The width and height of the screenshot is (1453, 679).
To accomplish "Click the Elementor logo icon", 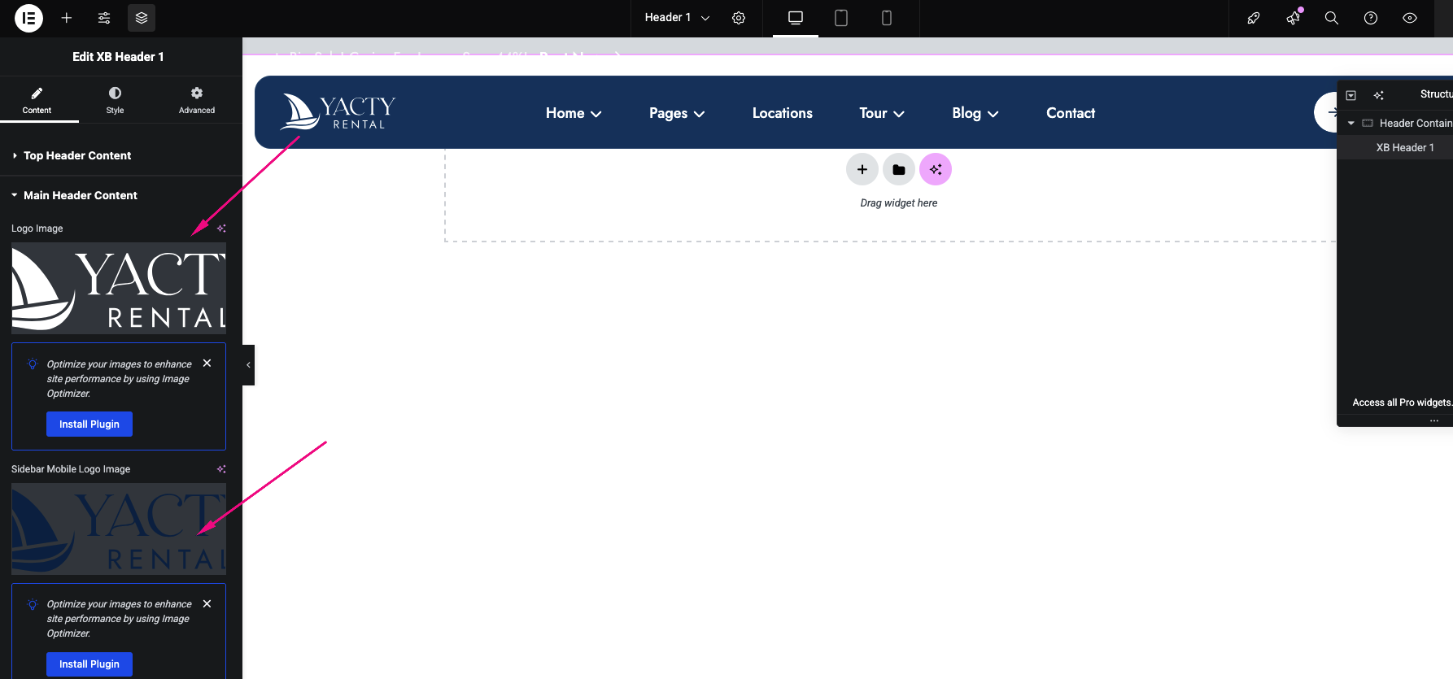I will pyautogui.click(x=28, y=18).
